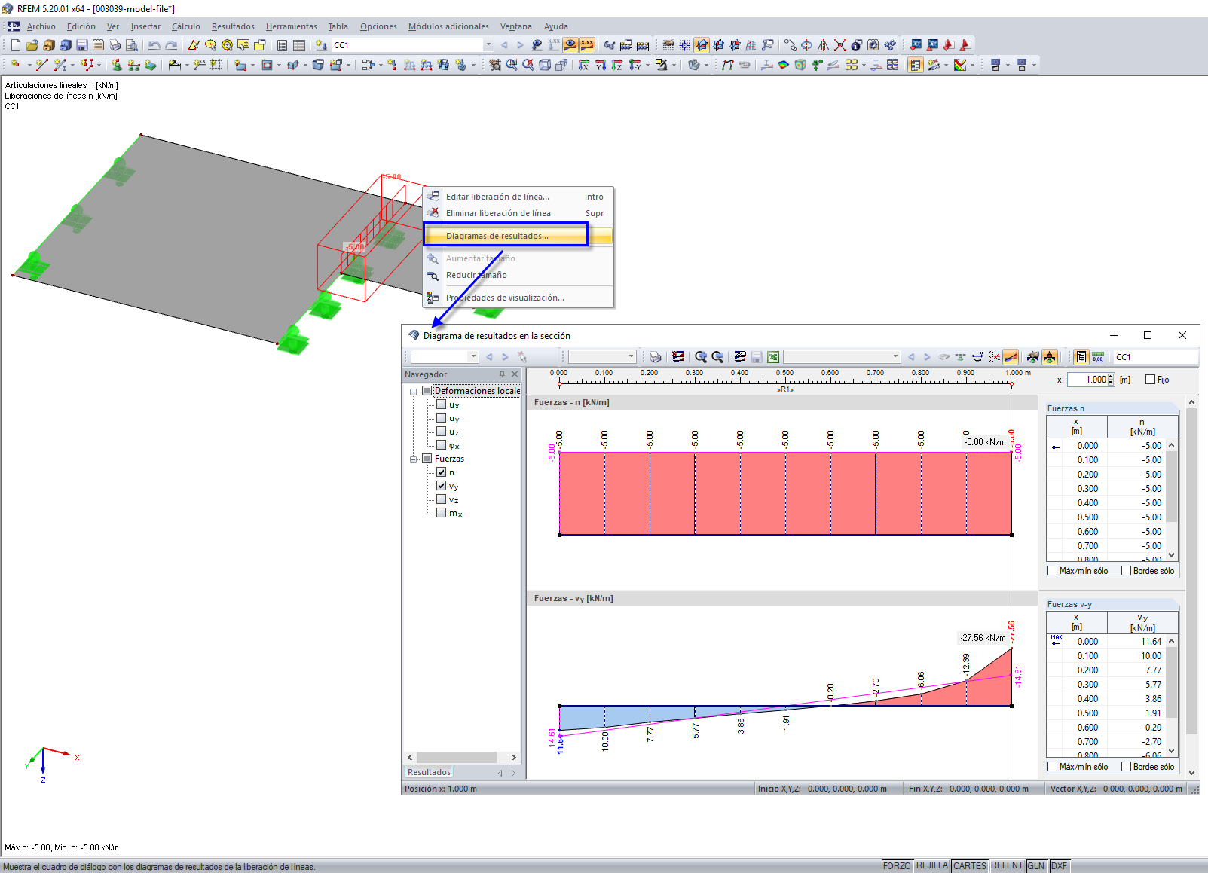The image size is (1208, 873).
Task: Redo the last undone action
Action: coord(171,45)
